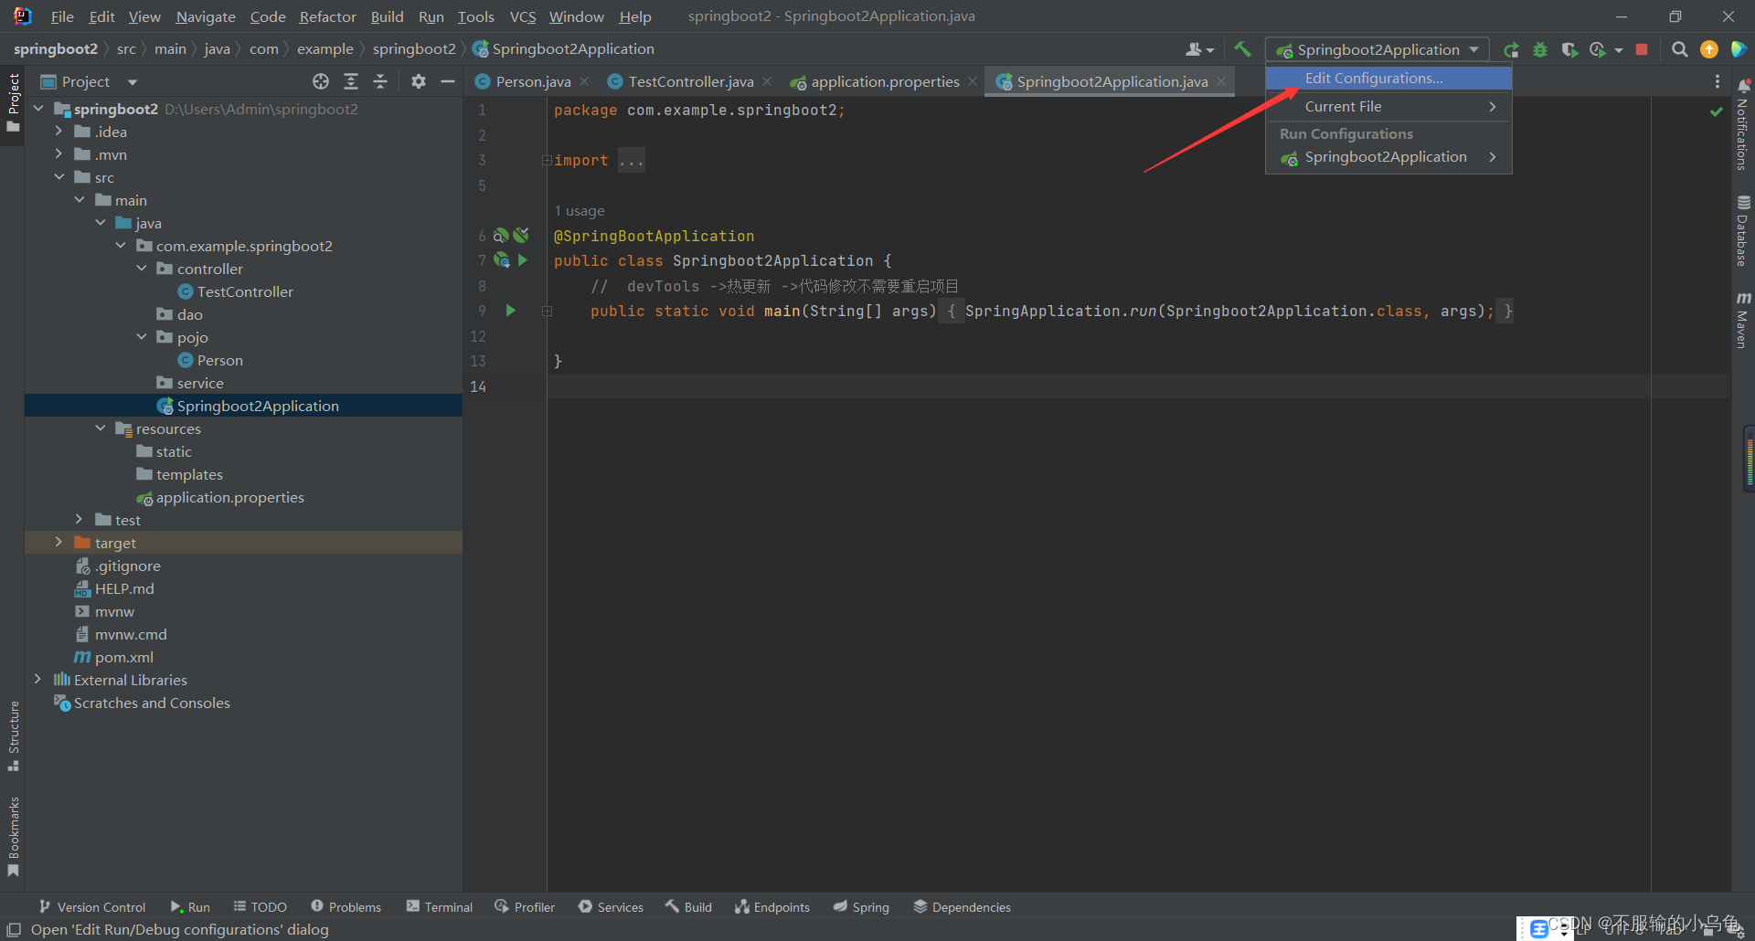The width and height of the screenshot is (1755, 941).
Task: Unfold the collapsed import block
Action: click(x=547, y=161)
